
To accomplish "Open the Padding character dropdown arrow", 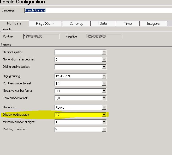I will 104,129.
